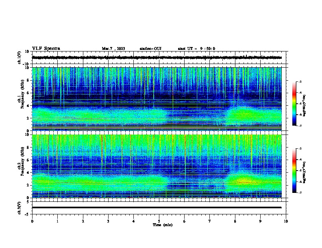Click the 'start UT = 9 :50: 0' text
This screenshot has width=322, height=248.
pyautogui.click(x=196, y=49)
